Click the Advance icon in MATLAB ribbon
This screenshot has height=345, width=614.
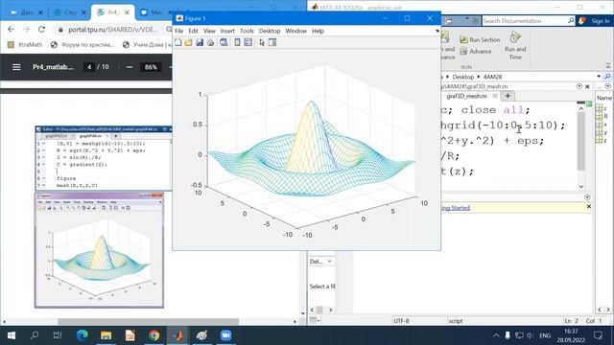point(463,51)
